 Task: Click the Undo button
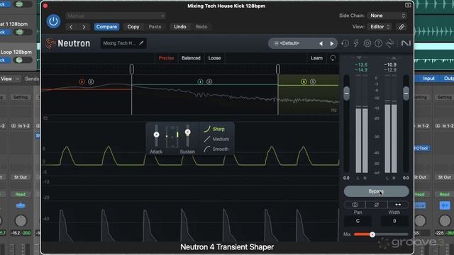pos(180,27)
